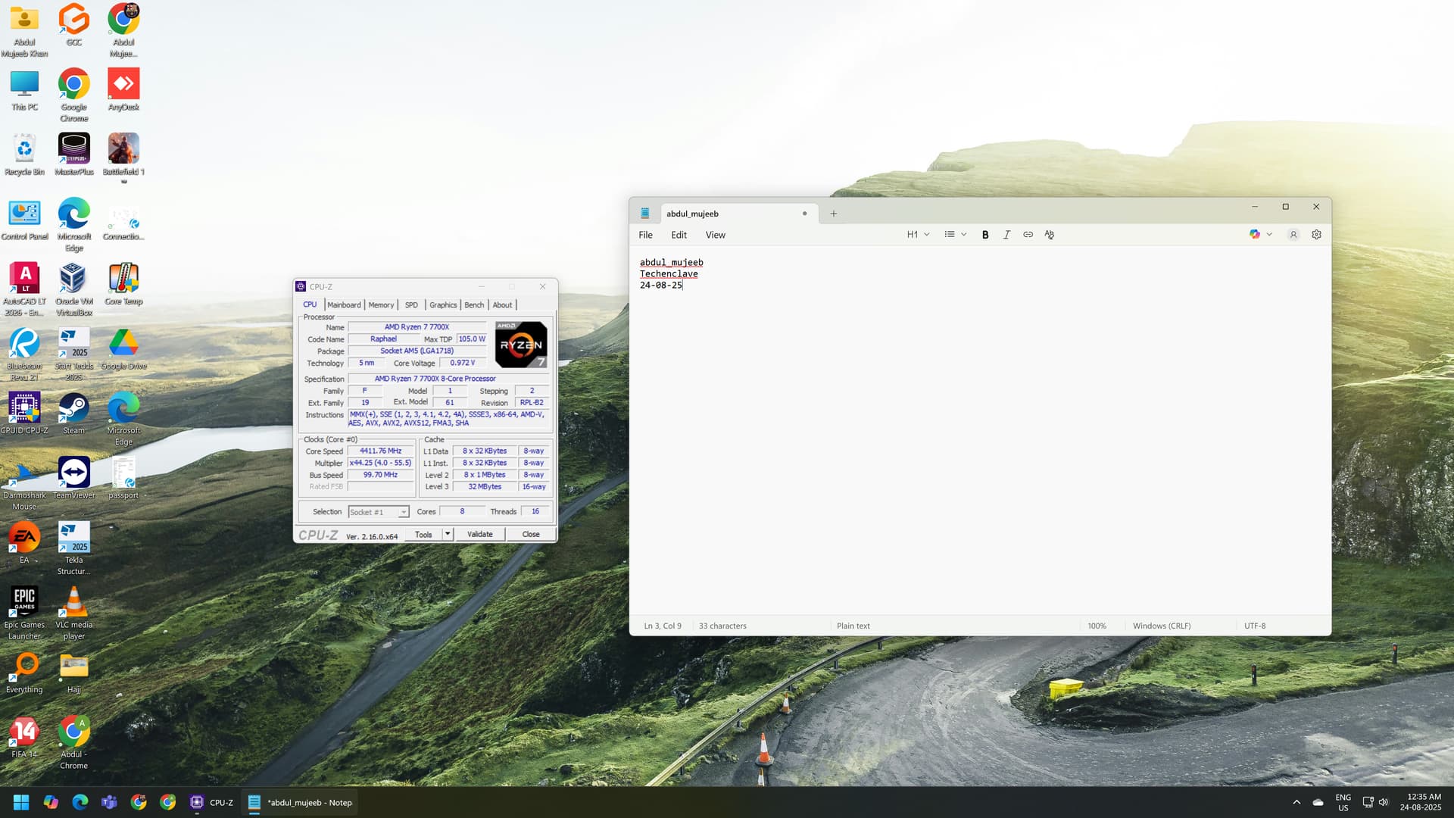Click the Plain text status bar entry
Screen dimensions: 1454x818
coord(853,626)
